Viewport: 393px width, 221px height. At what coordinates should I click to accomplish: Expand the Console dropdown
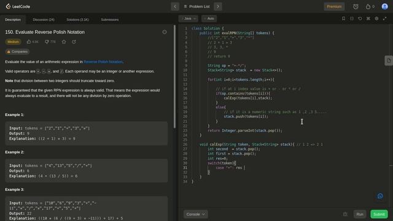coord(195,214)
